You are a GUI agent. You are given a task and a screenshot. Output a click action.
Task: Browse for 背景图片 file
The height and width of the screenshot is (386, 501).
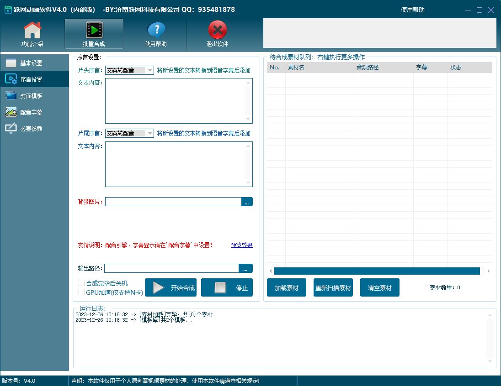pos(247,202)
